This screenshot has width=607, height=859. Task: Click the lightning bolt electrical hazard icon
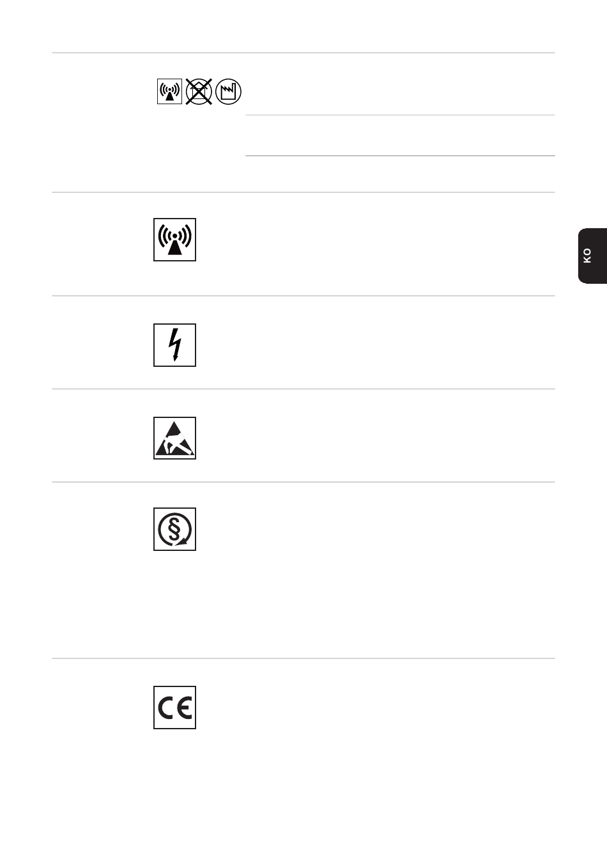174,345
